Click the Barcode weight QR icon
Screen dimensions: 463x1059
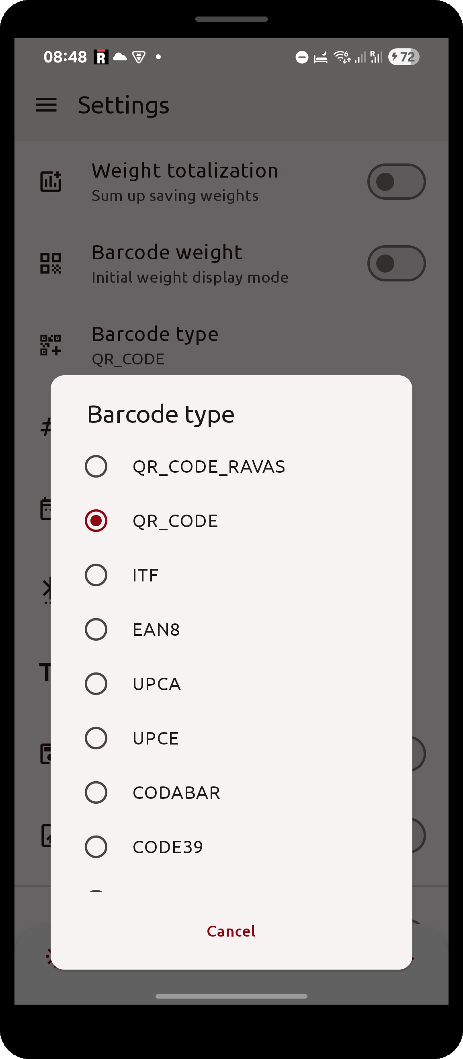pos(51,263)
